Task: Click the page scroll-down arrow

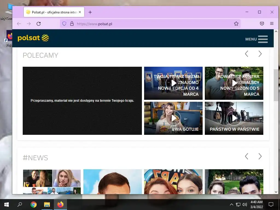Action: (276, 192)
